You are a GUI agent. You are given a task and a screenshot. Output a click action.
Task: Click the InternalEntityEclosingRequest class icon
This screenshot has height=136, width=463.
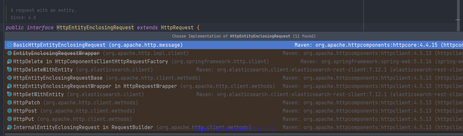[x=10, y=127]
